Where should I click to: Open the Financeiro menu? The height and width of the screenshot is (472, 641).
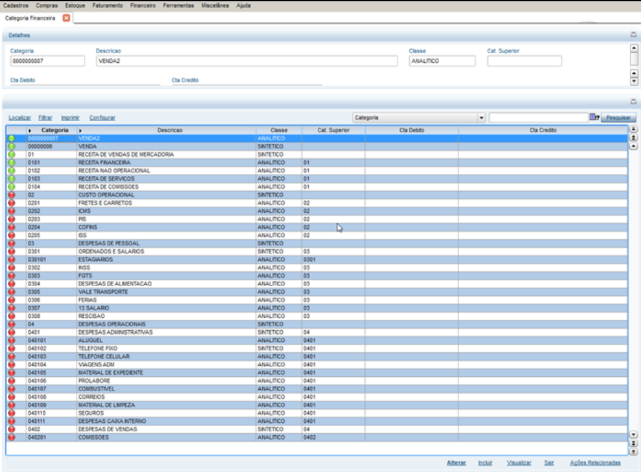click(143, 6)
